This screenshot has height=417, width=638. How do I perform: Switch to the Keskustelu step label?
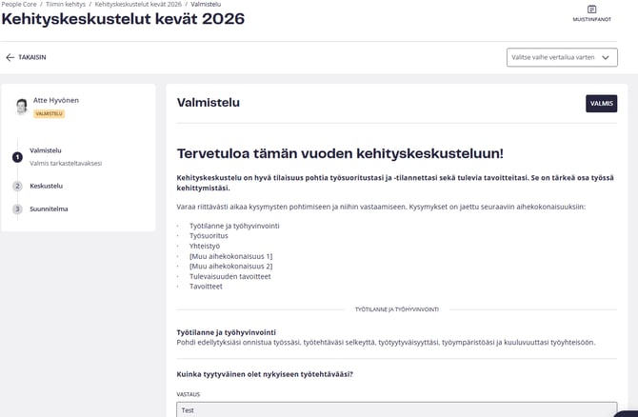tap(47, 186)
